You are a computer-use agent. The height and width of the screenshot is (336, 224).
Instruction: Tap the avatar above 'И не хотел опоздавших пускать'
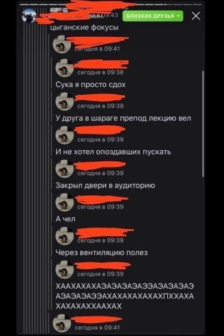point(65,135)
